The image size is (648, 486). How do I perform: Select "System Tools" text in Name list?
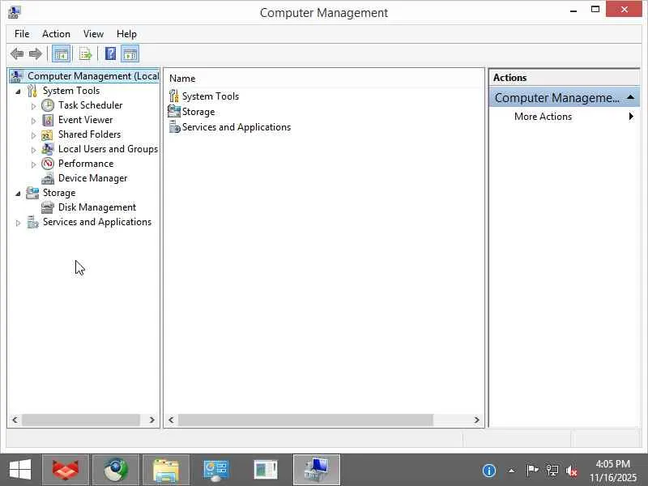[x=211, y=96]
